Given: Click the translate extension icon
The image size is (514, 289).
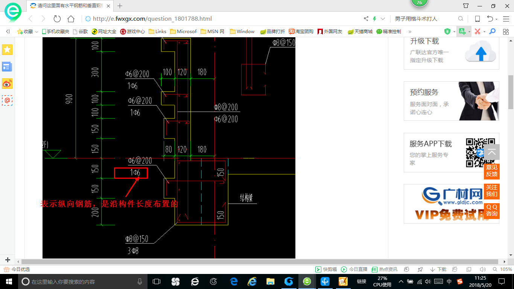Looking at the screenshot, I should [x=462, y=32].
